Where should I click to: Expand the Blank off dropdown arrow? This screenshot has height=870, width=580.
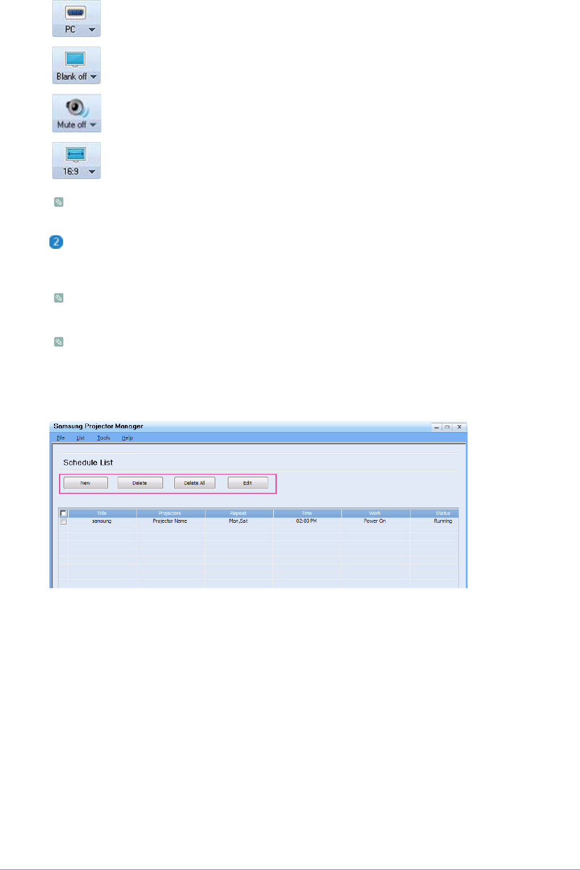[x=94, y=77]
